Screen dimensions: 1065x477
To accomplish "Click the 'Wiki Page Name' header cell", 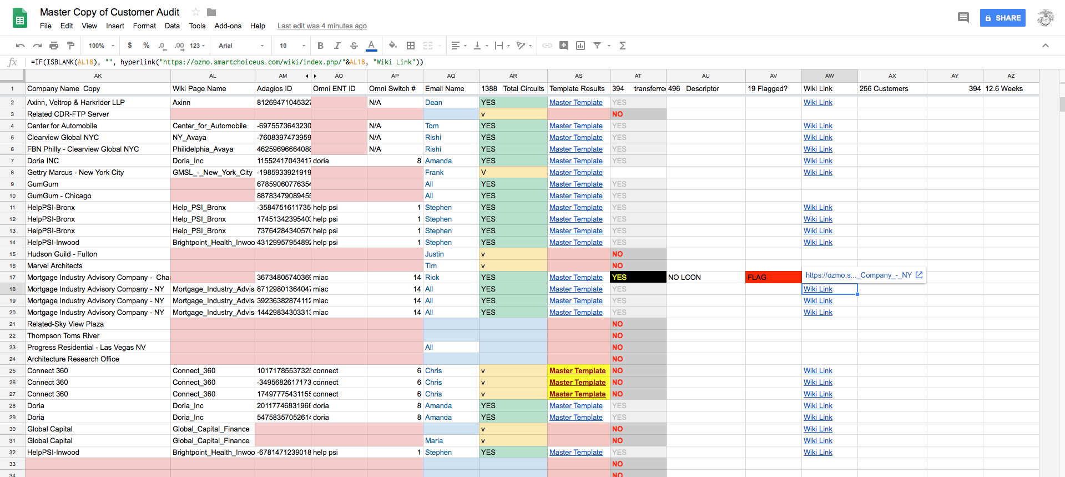I will pyautogui.click(x=213, y=88).
